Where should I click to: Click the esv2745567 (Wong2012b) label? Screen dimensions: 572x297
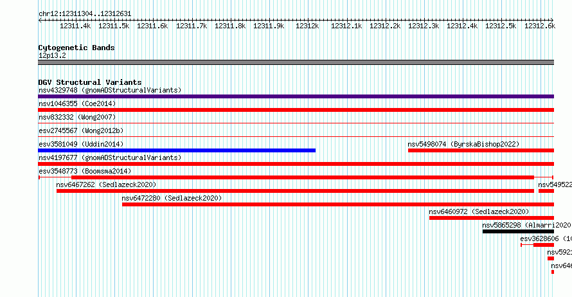click(x=81, y=130)
